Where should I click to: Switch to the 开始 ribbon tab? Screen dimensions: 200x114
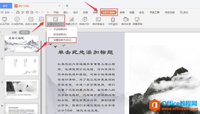click(x=56, y=13)
